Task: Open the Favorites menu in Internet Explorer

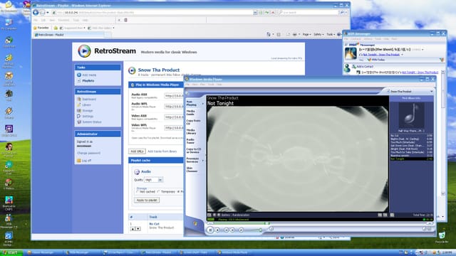Action: pyautogui.click(x=63, y=20)
